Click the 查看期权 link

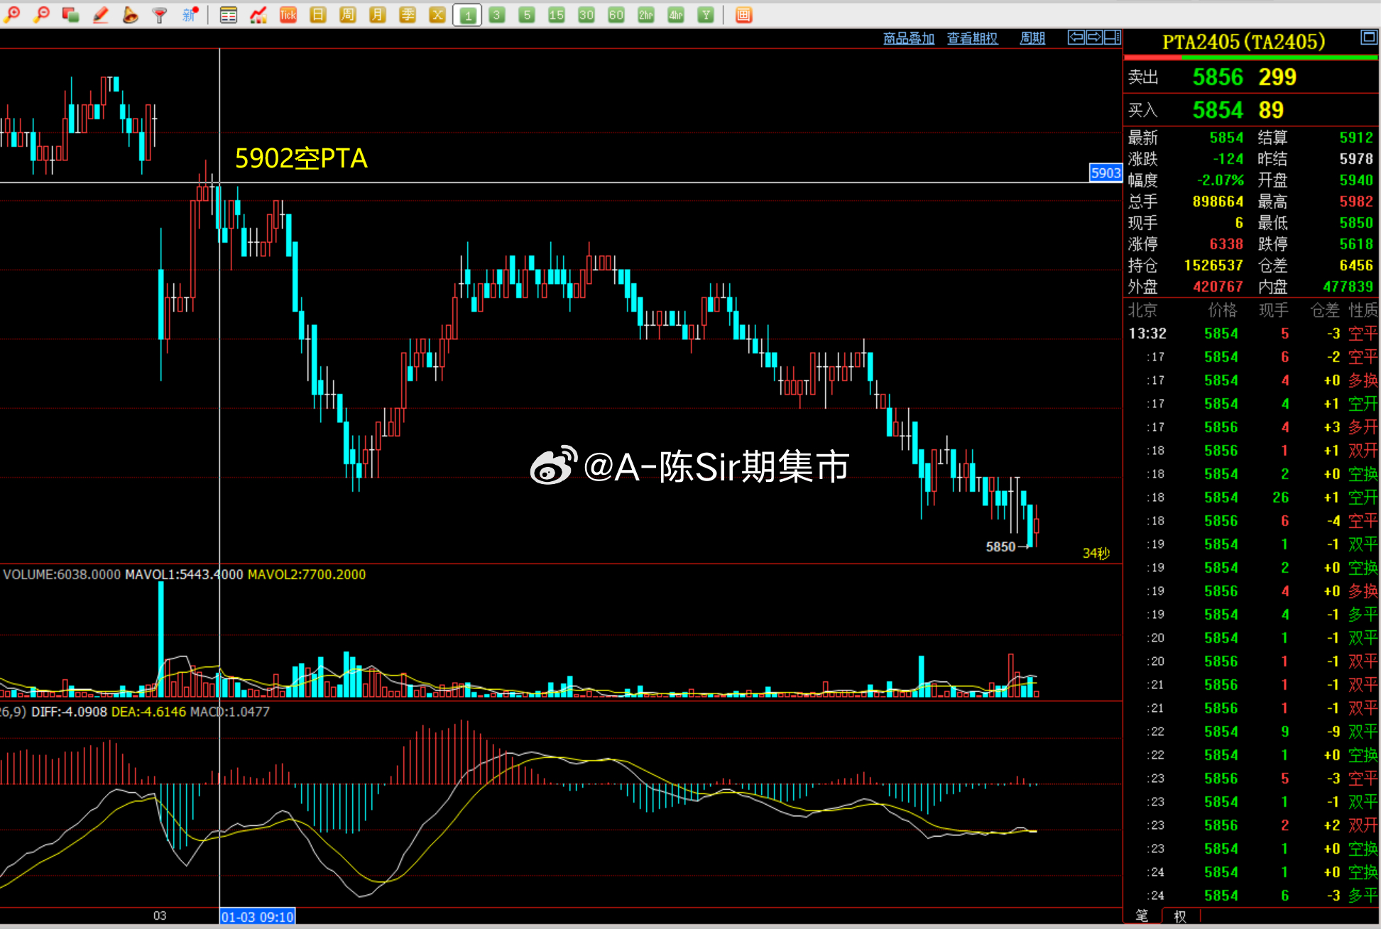(972, 38)
